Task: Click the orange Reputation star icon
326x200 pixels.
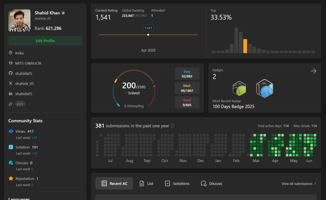Action: pyautogui.click(x=11, y=178)
